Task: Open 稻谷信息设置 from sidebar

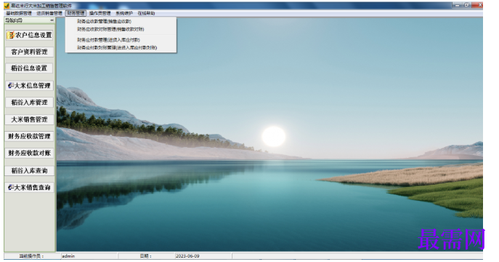Action: pyautogui.click(x=29, y=68)
